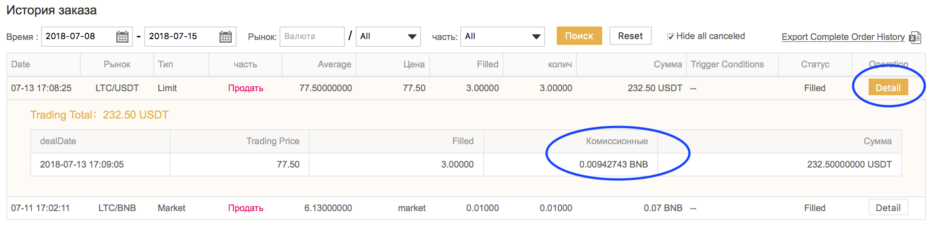Click the Date column header
This screenshot has width=934, height=230.
[x=21, y=64]
